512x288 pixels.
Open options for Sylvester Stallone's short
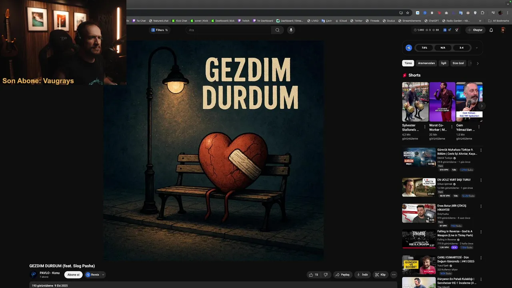[425, 127]
